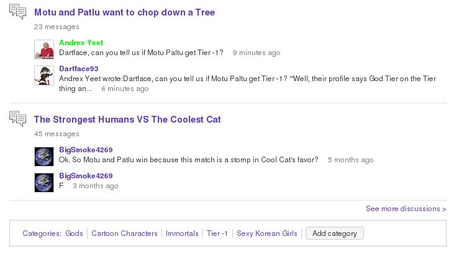Viewport: 459px width, 257px height.
Task: Select the Tier -1 category link
Action: 217,233
